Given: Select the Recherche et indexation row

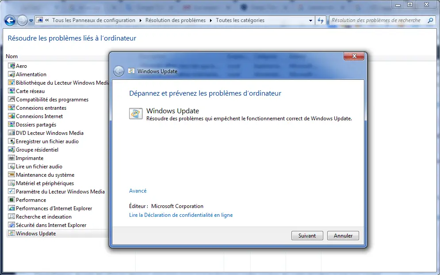Looking at the screenshot, I should [x=44, y=217].
